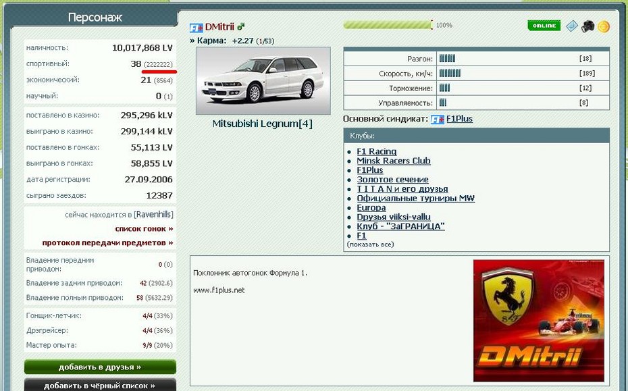
Task: Click the Ravenhills location link
Action: click(x=154, y=215)
